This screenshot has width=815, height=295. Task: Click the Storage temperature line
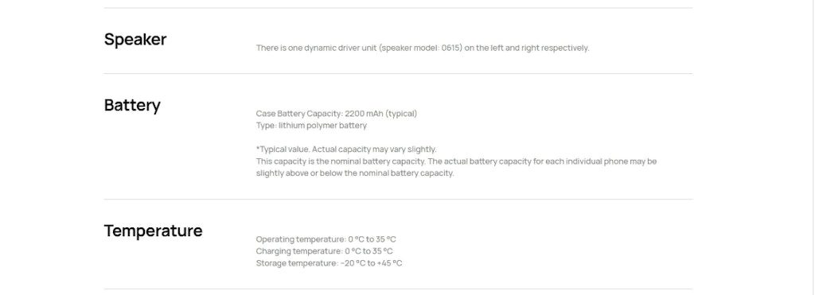(329, 263)
